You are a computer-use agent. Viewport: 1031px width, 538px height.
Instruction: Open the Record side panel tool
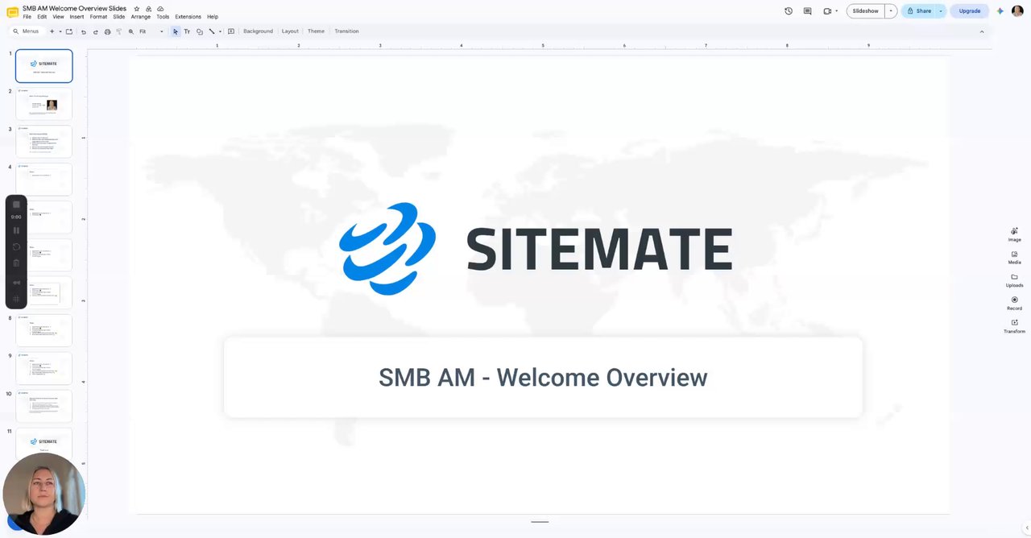click(1014, 303)
